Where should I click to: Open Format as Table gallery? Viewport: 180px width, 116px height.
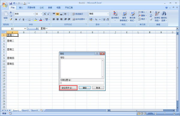point(124,16)
